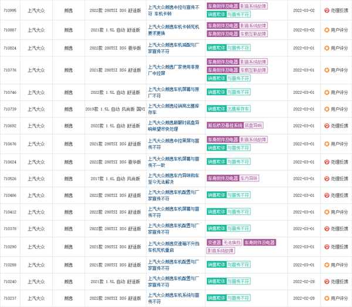The image size is (352, 307).
Task: Click the orange rating icon in row 710412
Action: click(x=327, y=212)
